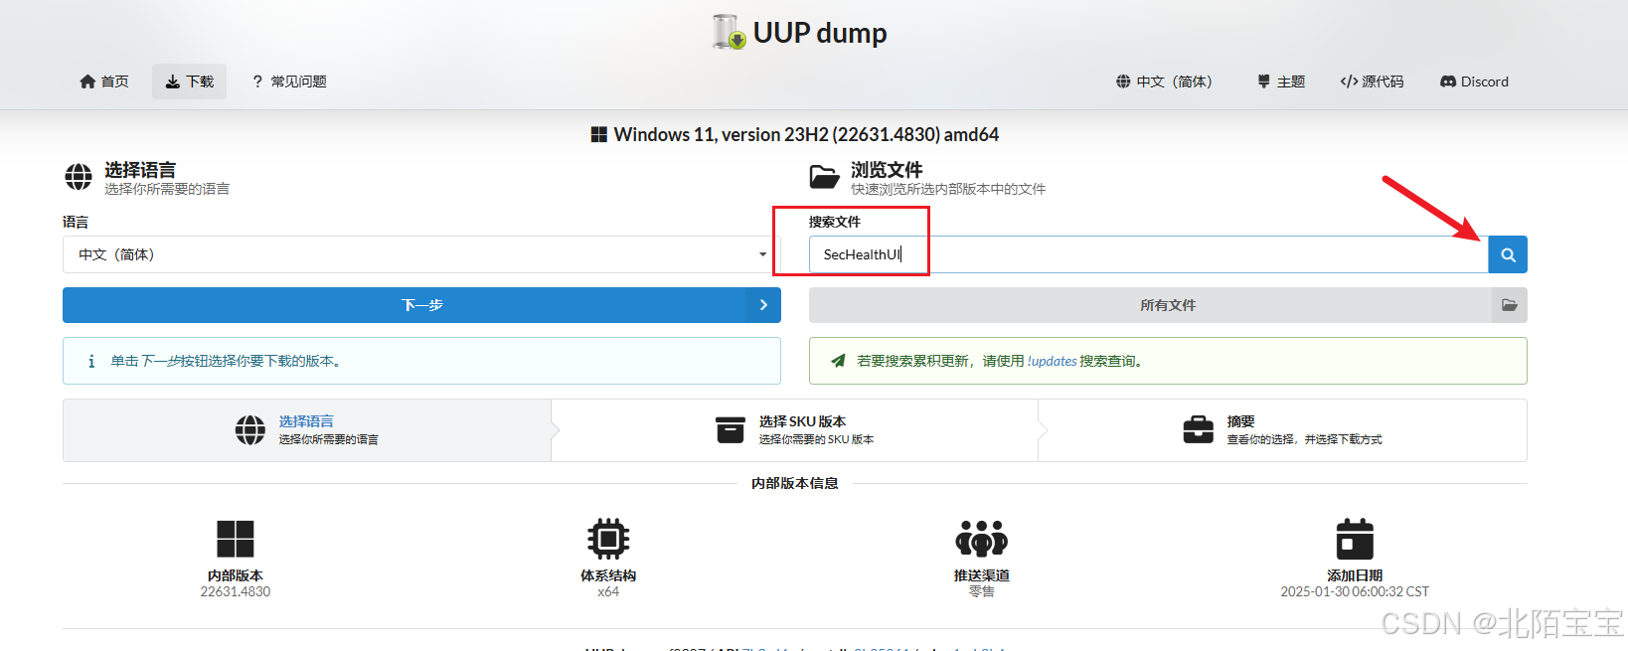Click in the 搜索文件 search file field

point(1148,254)
